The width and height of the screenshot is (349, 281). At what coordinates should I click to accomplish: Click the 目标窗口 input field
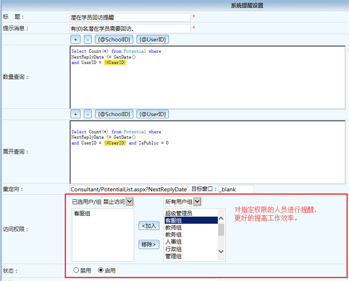pos(235,189)
